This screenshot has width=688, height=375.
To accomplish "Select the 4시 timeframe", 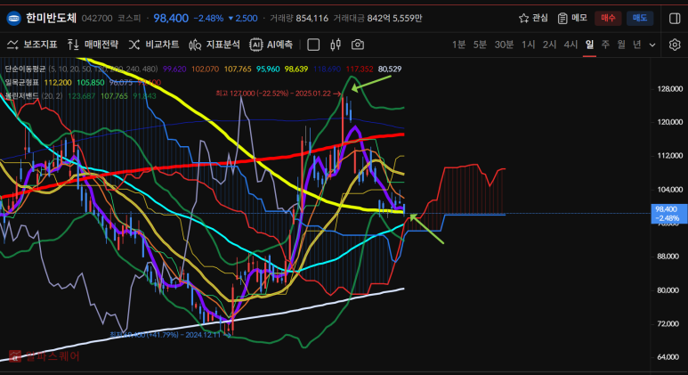I will (571, 45).
